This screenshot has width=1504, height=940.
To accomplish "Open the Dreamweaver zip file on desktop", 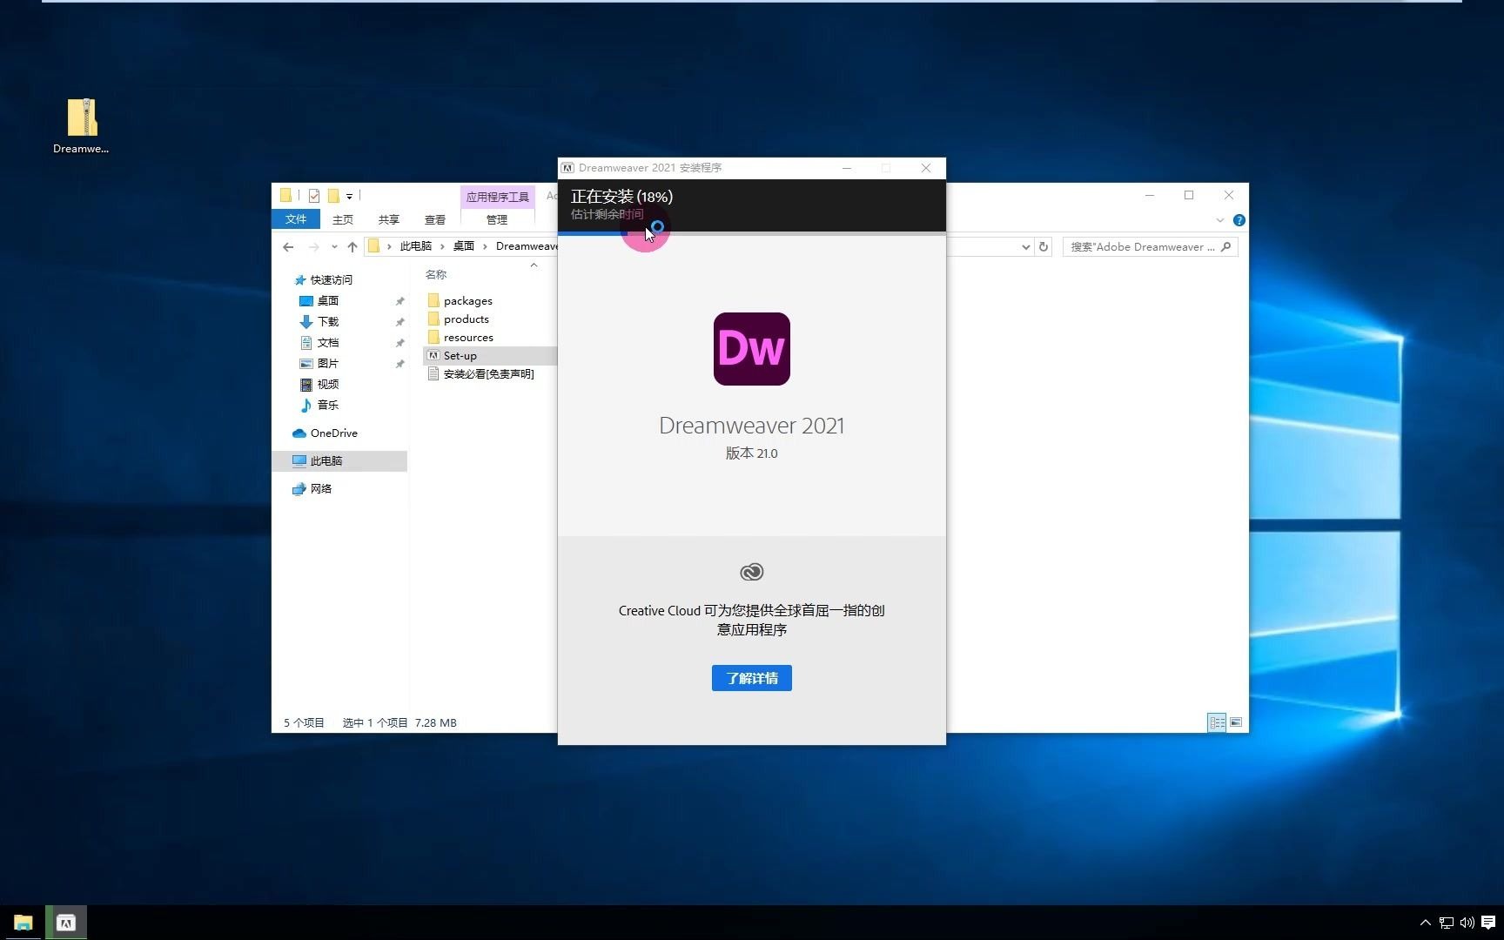I will 82,124.
